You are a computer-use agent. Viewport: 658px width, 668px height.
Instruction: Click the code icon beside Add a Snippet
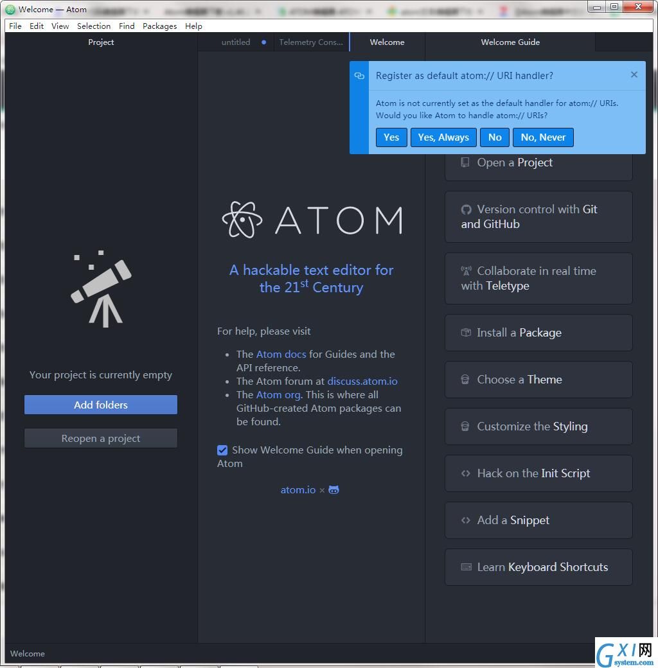(466, 520)
